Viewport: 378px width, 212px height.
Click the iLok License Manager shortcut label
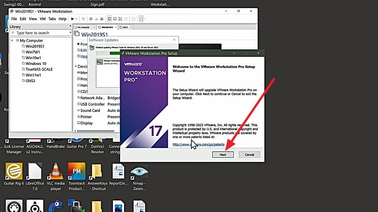14,149
